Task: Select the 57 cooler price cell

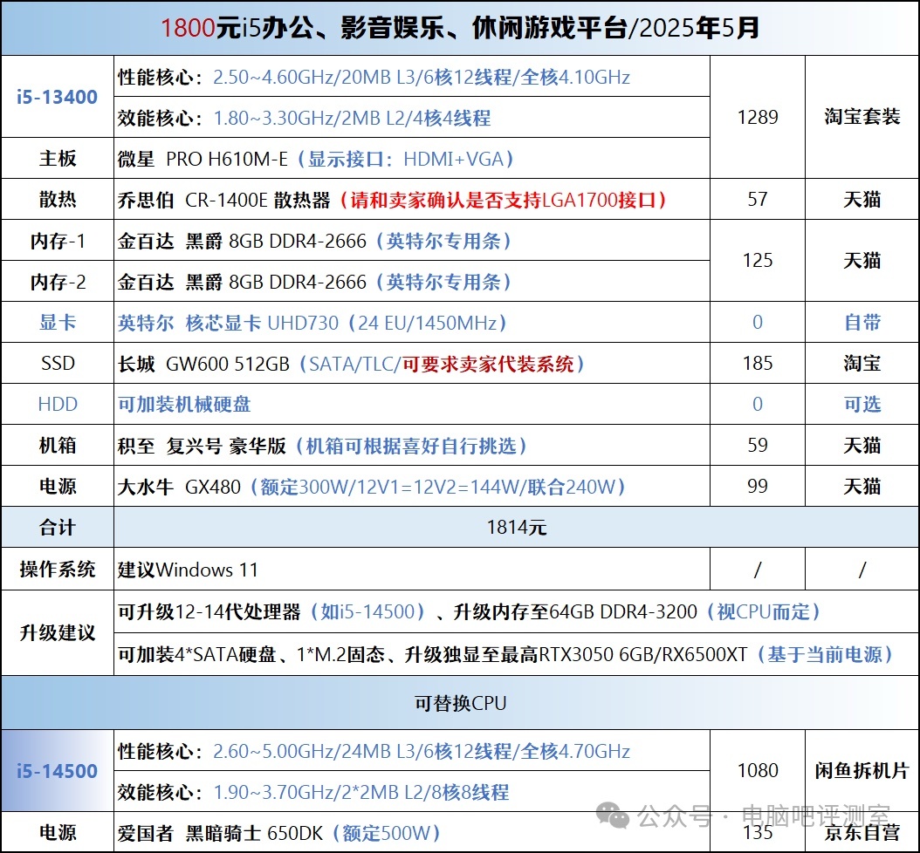Action: tap(757, 200)
